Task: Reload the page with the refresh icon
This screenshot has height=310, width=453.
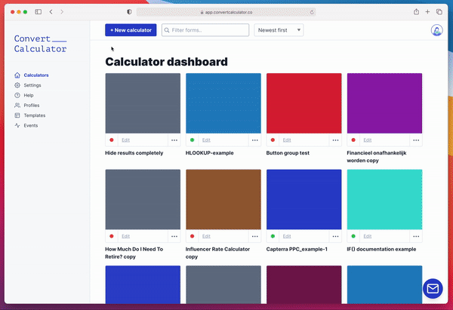Action: pyautogui.click(x=312, y=12)
